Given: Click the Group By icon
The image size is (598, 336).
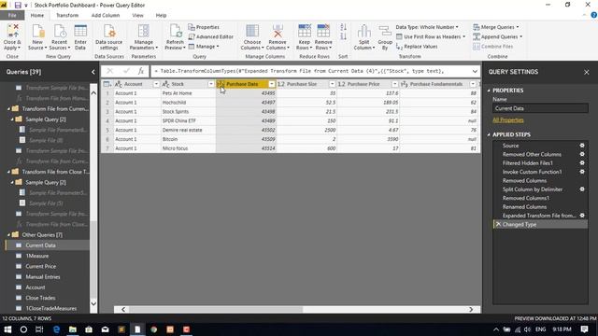Looking at the screenshot, I should [x=385, y=31].
